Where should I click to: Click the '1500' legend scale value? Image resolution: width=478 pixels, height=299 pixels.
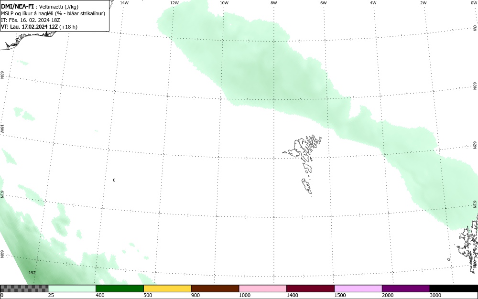[x=340, y=295]
